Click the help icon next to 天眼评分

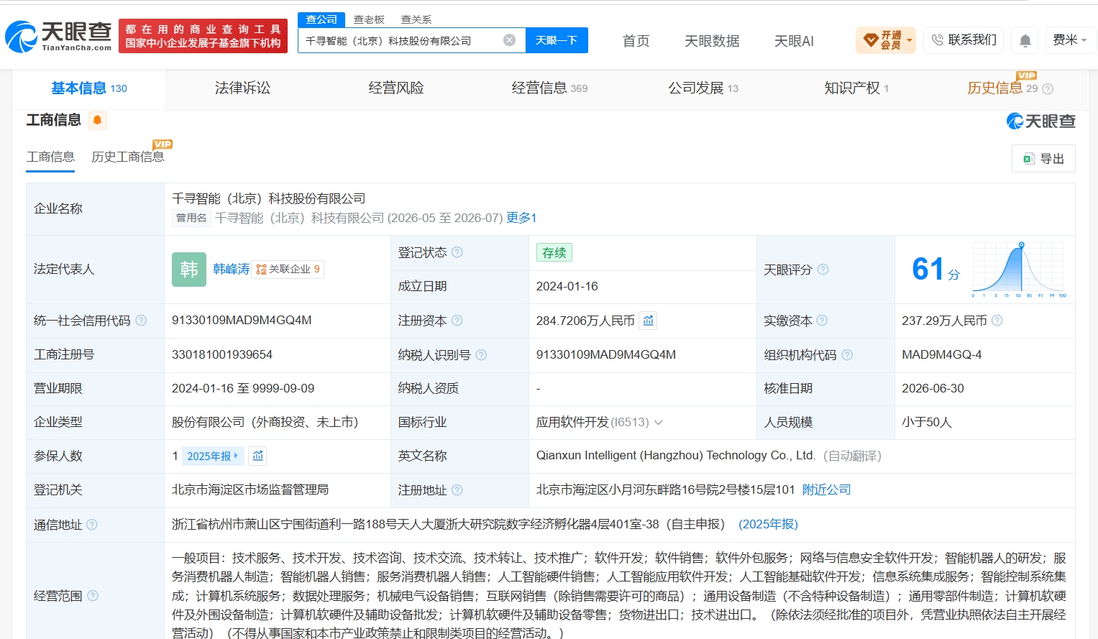click(823, 270)
